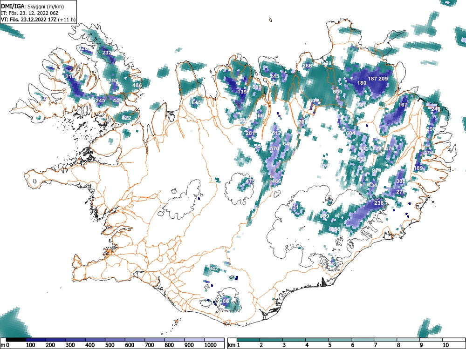
Task: Click the 187 visibility value
Action: coord(373,79)
